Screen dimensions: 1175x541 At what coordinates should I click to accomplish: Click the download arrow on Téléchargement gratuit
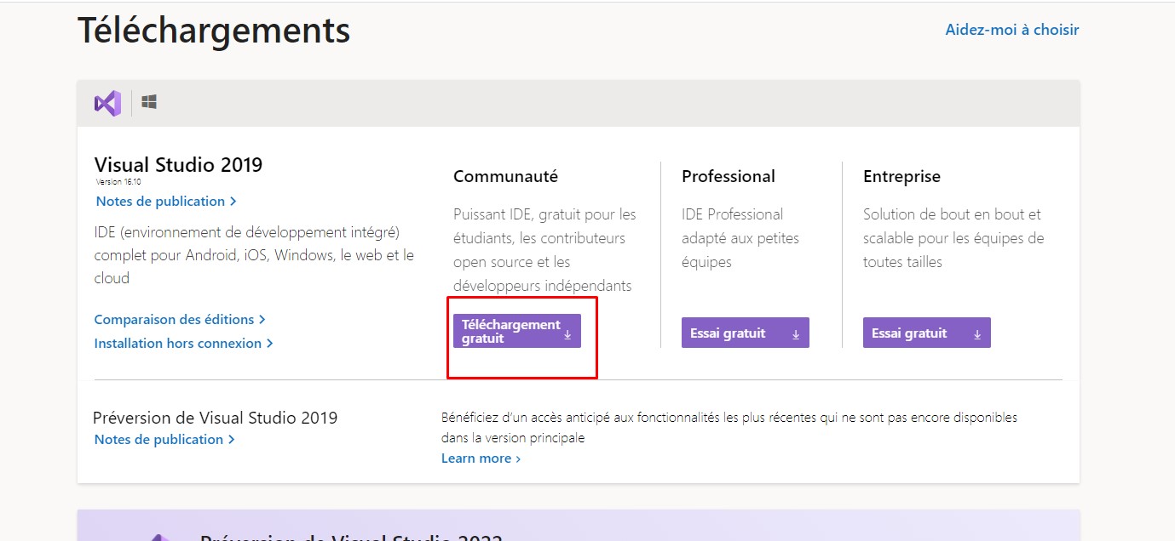[x=567, y=335]
